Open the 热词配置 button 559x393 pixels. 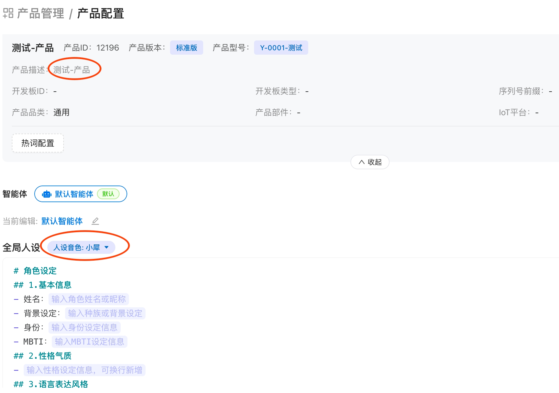[x=38, y=143]
